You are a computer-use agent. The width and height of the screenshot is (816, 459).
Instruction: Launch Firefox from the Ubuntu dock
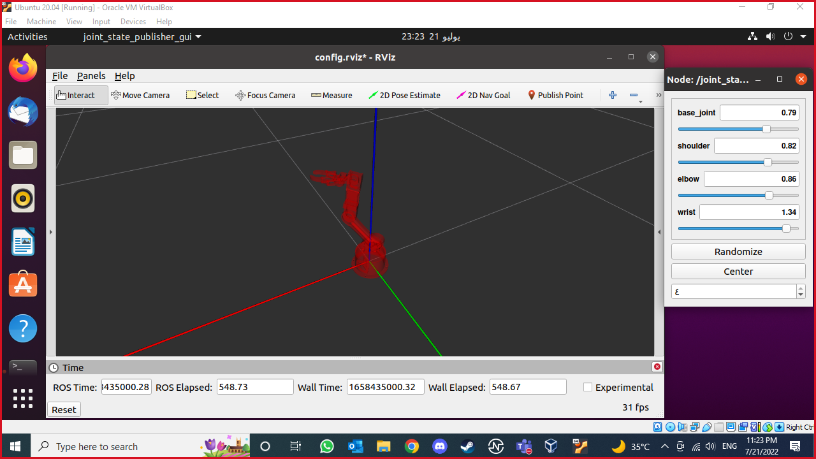point(23,68)
